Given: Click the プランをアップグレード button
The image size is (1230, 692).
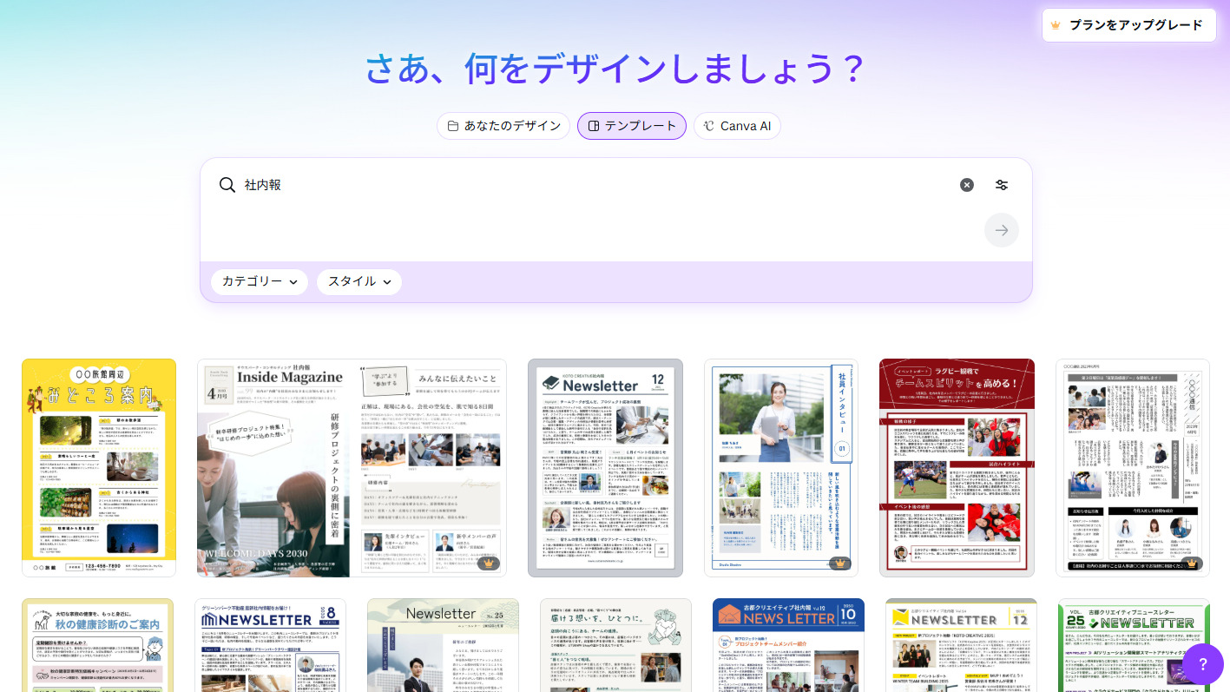Looking at the screenshot, I should coord(1128,25).
